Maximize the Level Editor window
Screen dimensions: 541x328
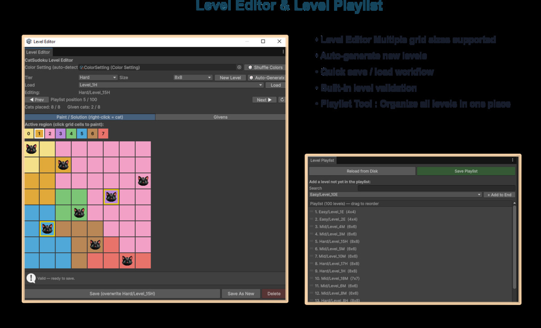(x=263, y=41)
